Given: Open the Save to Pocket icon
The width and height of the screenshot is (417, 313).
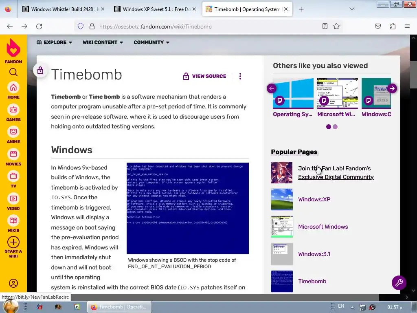Looking at the screenshot, I should (x=378, y=26).
